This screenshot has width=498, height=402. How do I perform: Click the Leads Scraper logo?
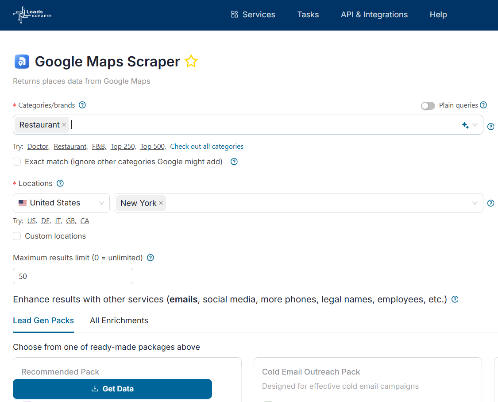[32, 15]
